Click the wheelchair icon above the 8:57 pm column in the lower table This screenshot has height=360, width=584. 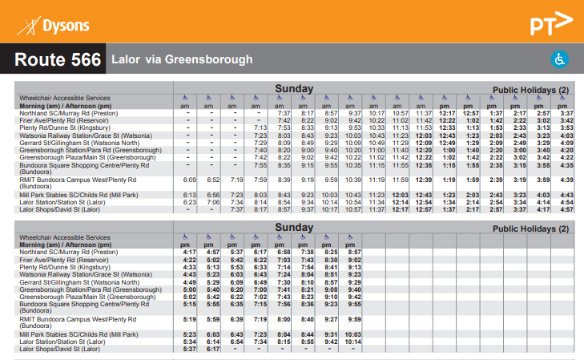point(350,237)
